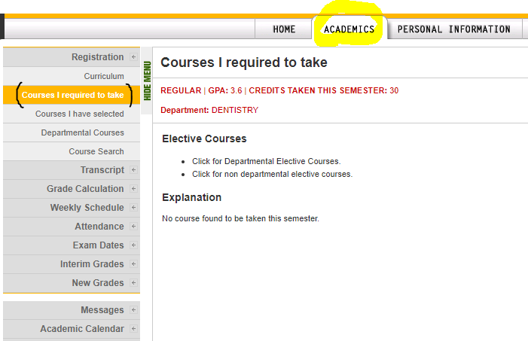
Task: Click the arrow icon beside Exam Dates
Action: (133, 245)
